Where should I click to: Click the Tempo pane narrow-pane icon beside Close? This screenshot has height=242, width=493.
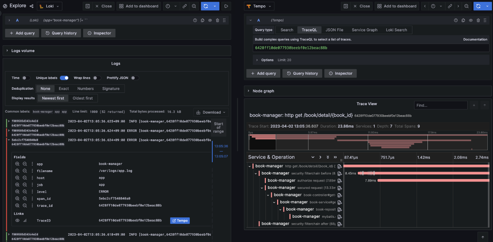pyautogui.click(x=346, y=6)
